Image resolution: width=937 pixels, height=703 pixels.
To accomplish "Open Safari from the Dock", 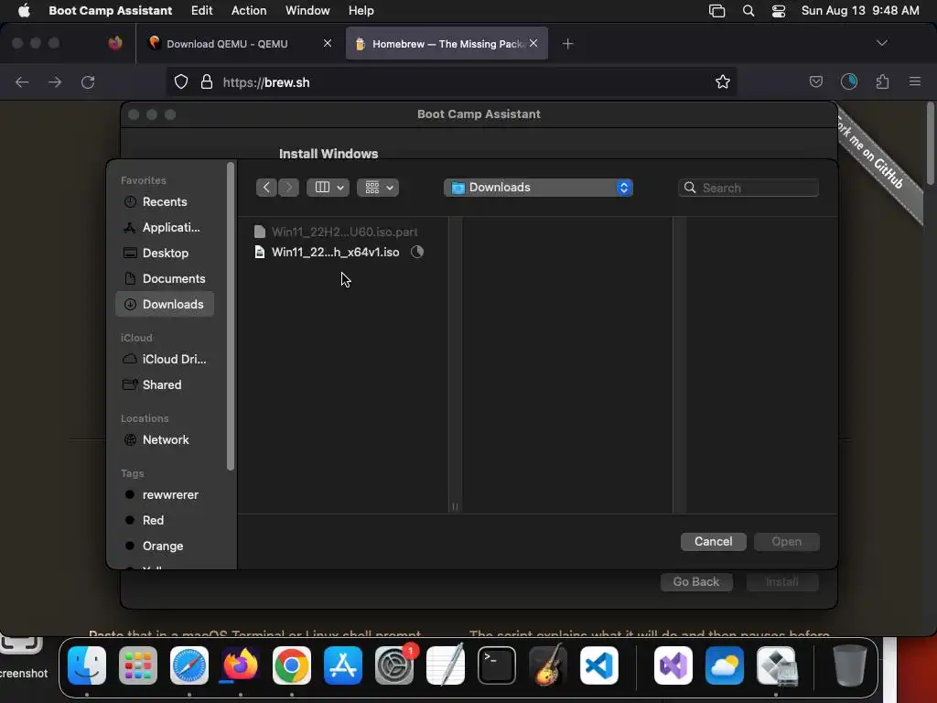I will point(189,665).
